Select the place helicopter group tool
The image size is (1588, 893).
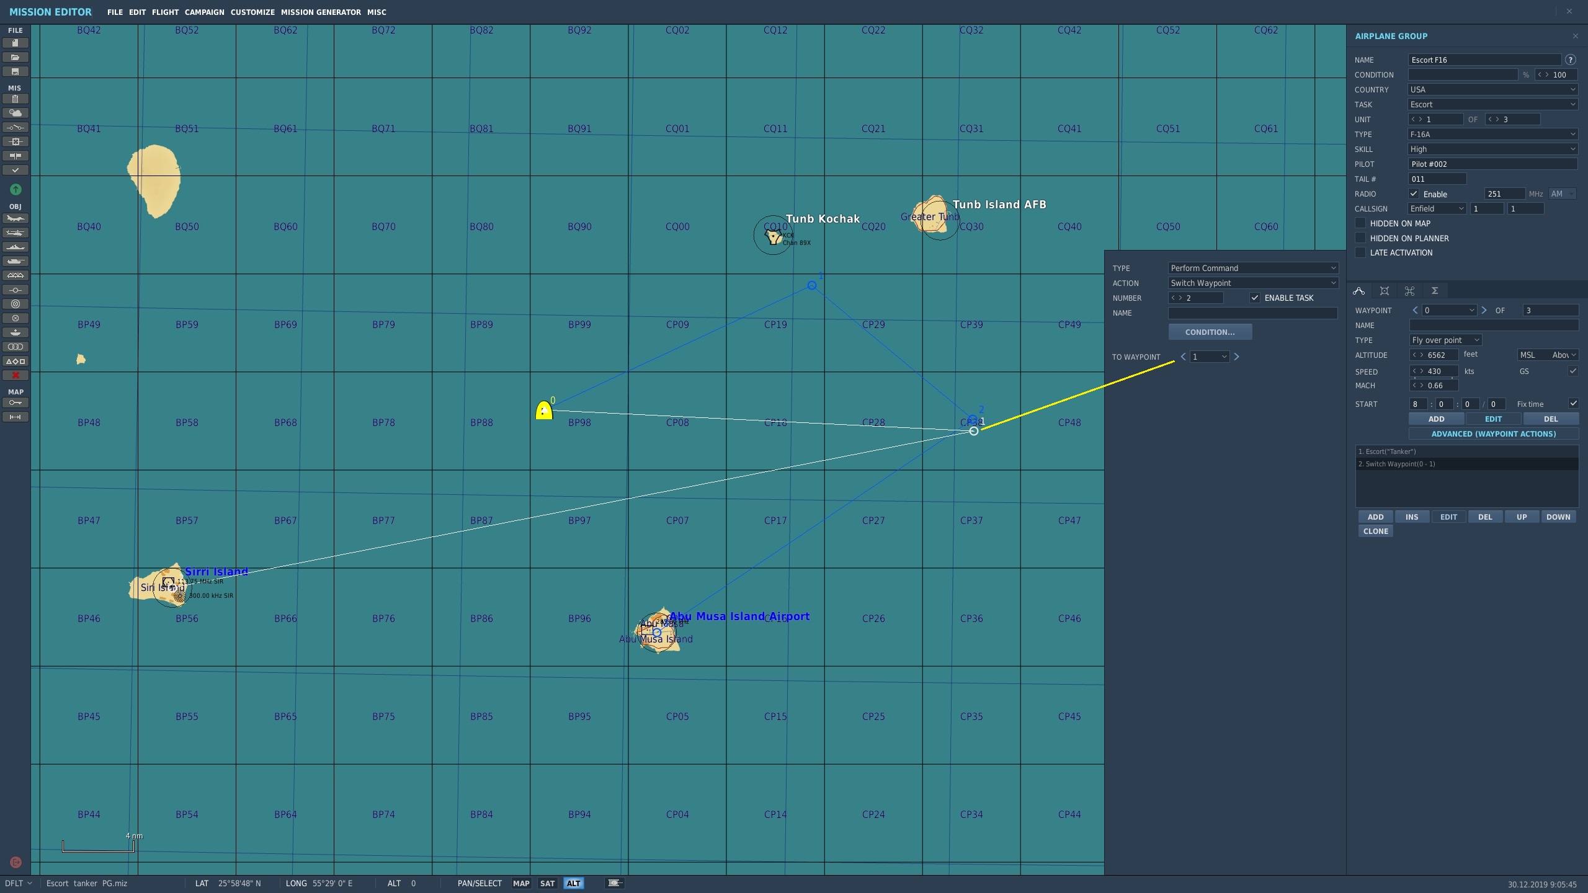(16, 233)
